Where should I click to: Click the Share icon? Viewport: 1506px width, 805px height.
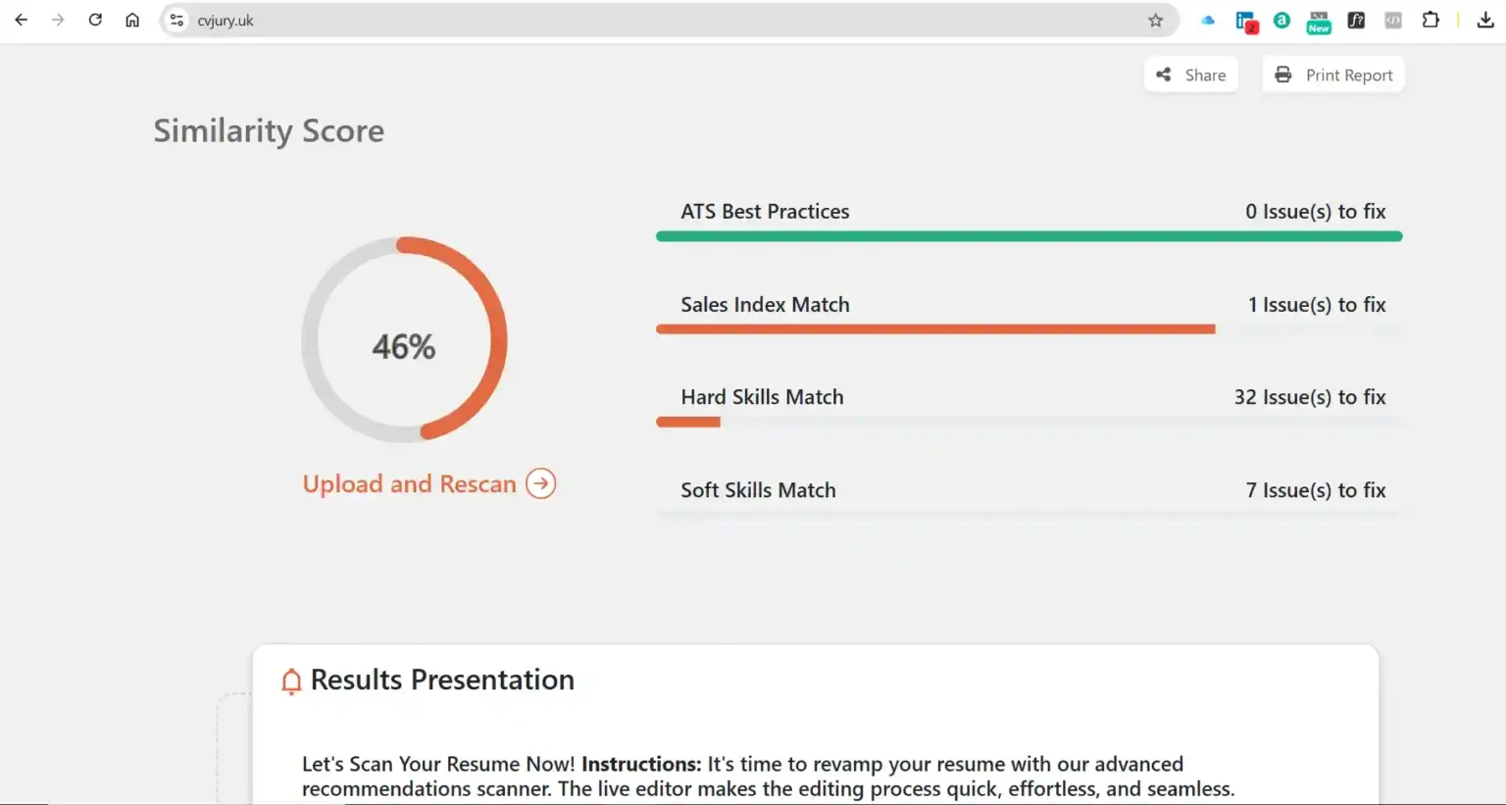(1163, 75)
